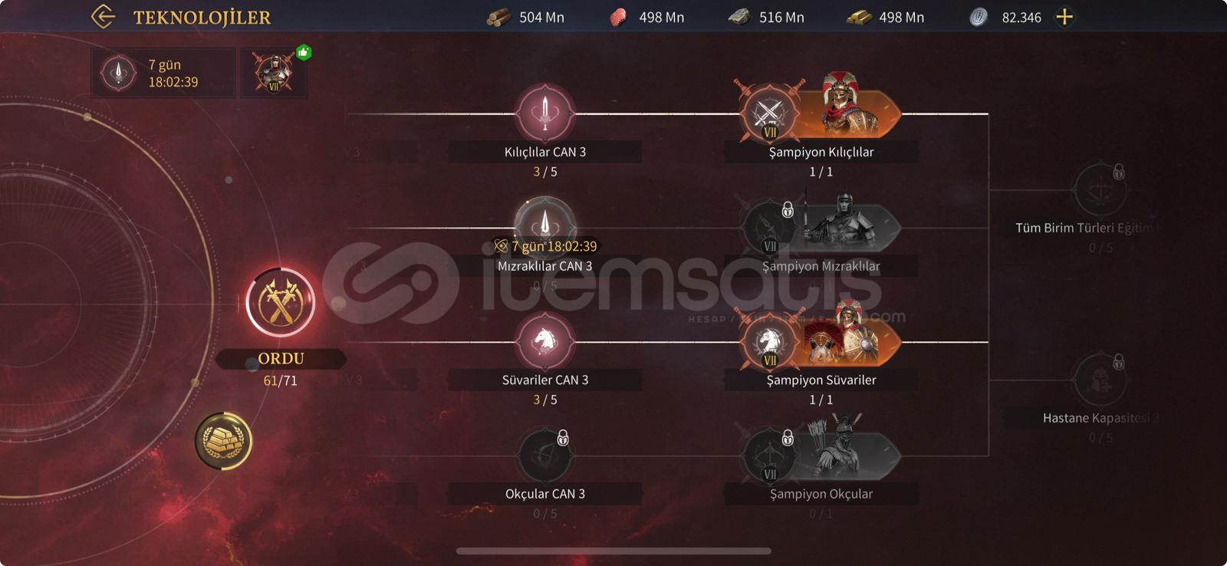The width and height of the screenshot is (1227, 566).
Task: Click the gold resource counter 498 Mn
Action: 886,17
